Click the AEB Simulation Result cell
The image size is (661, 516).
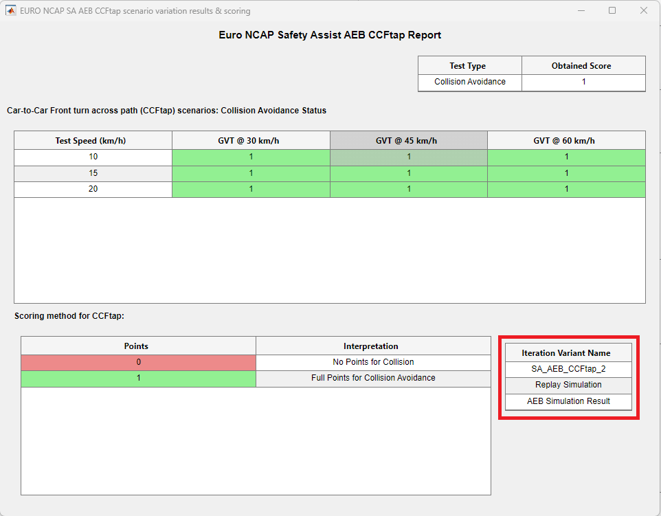[568, 401]
